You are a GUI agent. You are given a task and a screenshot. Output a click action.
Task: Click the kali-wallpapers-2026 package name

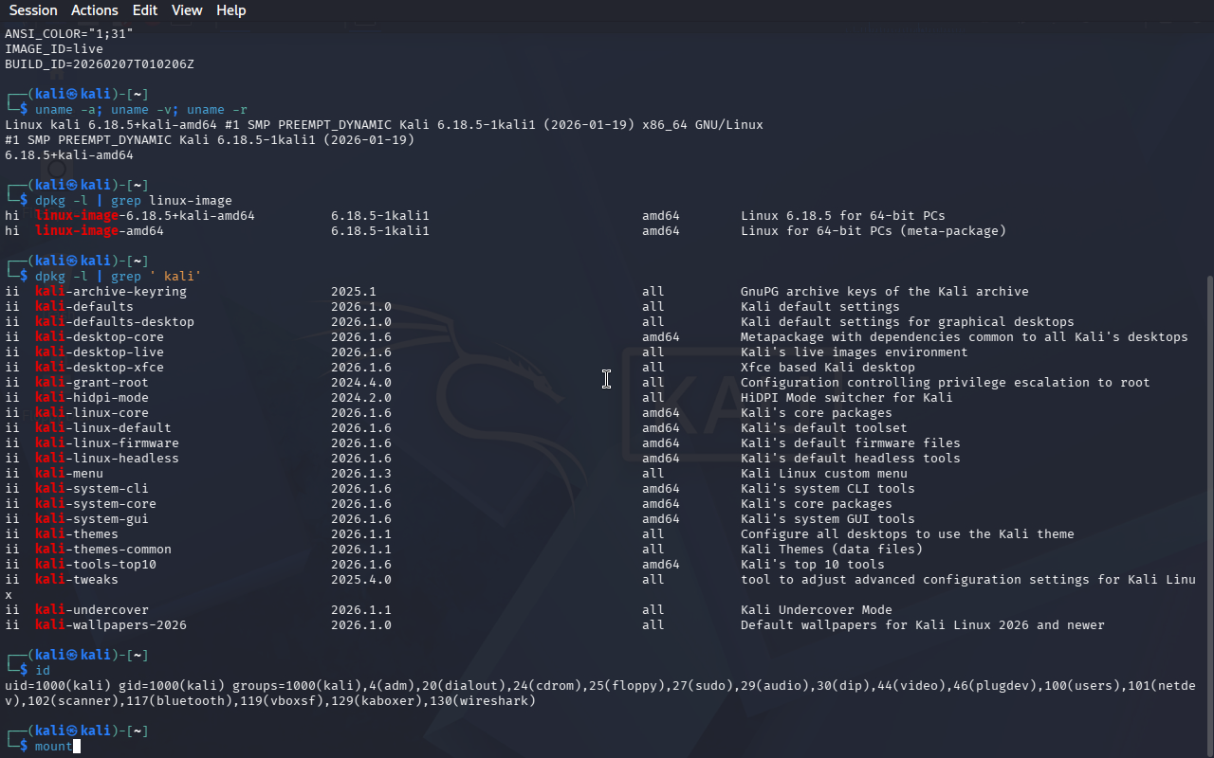[111, 625]
